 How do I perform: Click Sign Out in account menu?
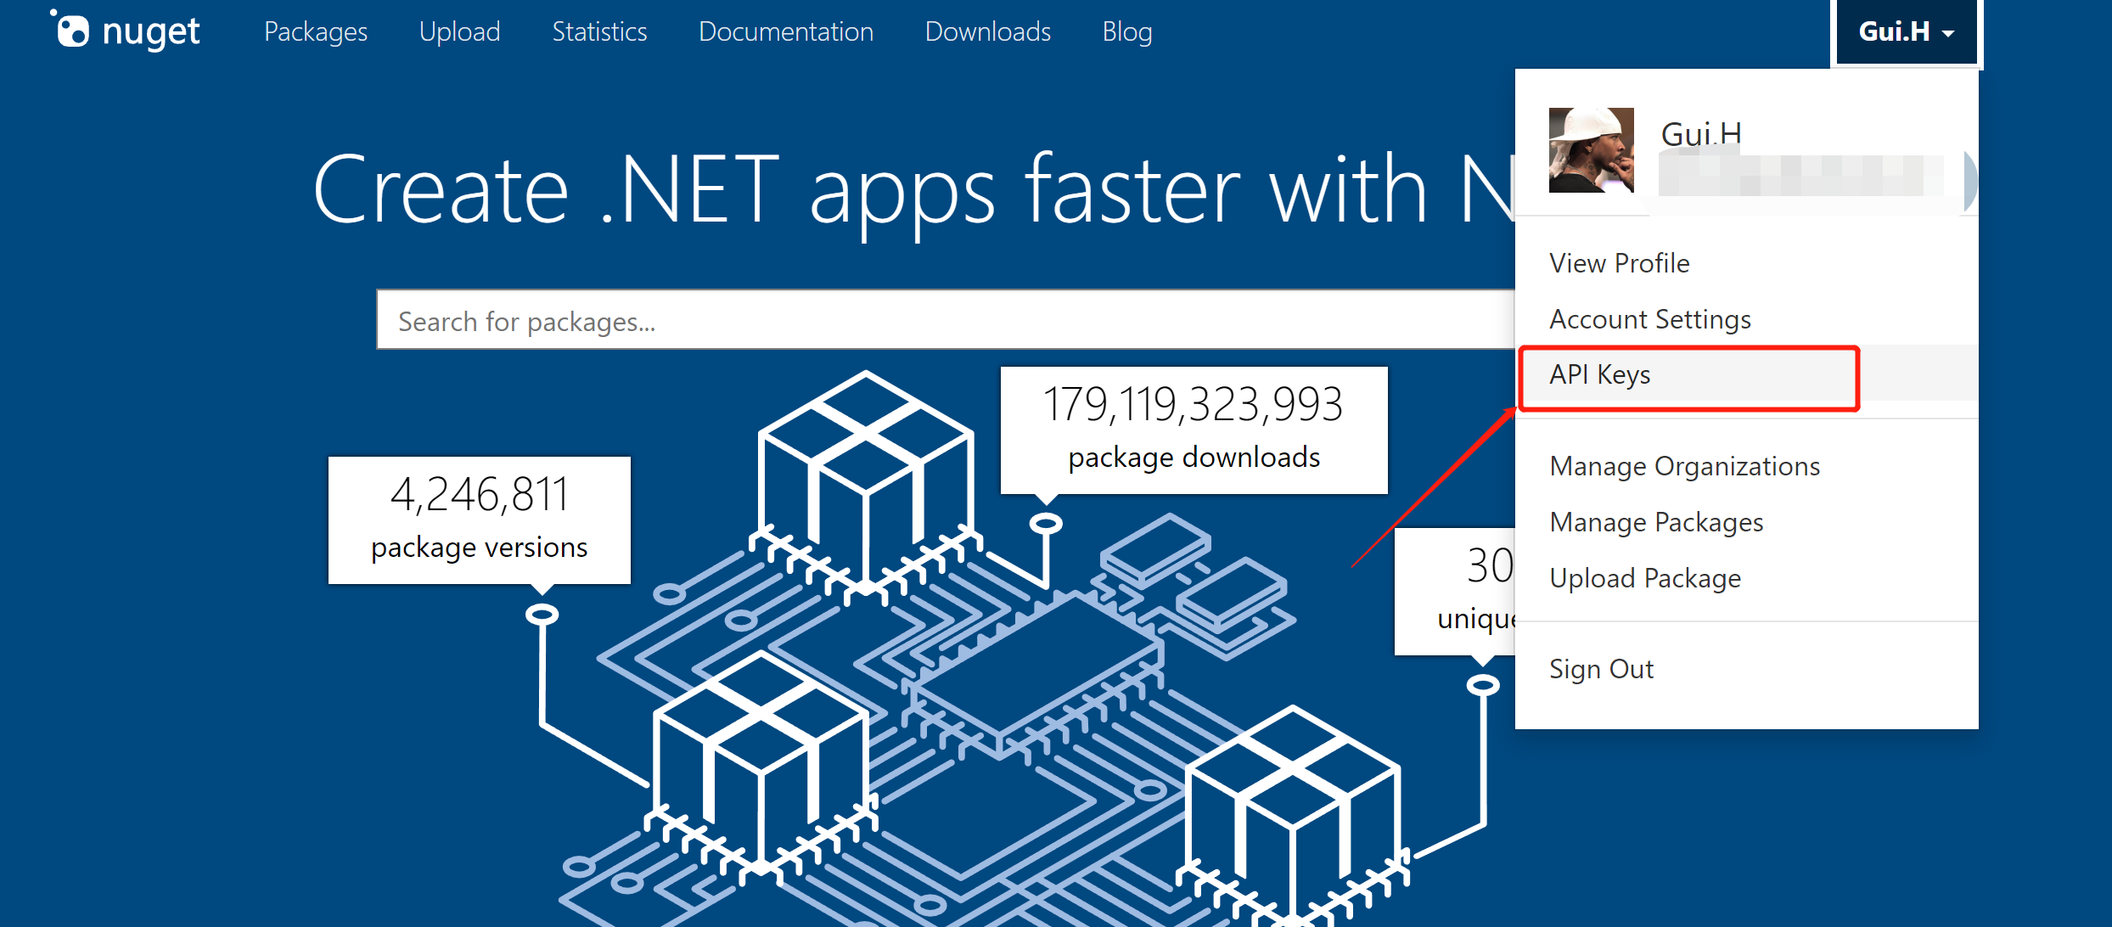pyautogui.click(x=1601, y=669)
